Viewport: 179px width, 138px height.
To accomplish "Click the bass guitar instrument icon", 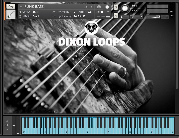I will click(11, 14).
